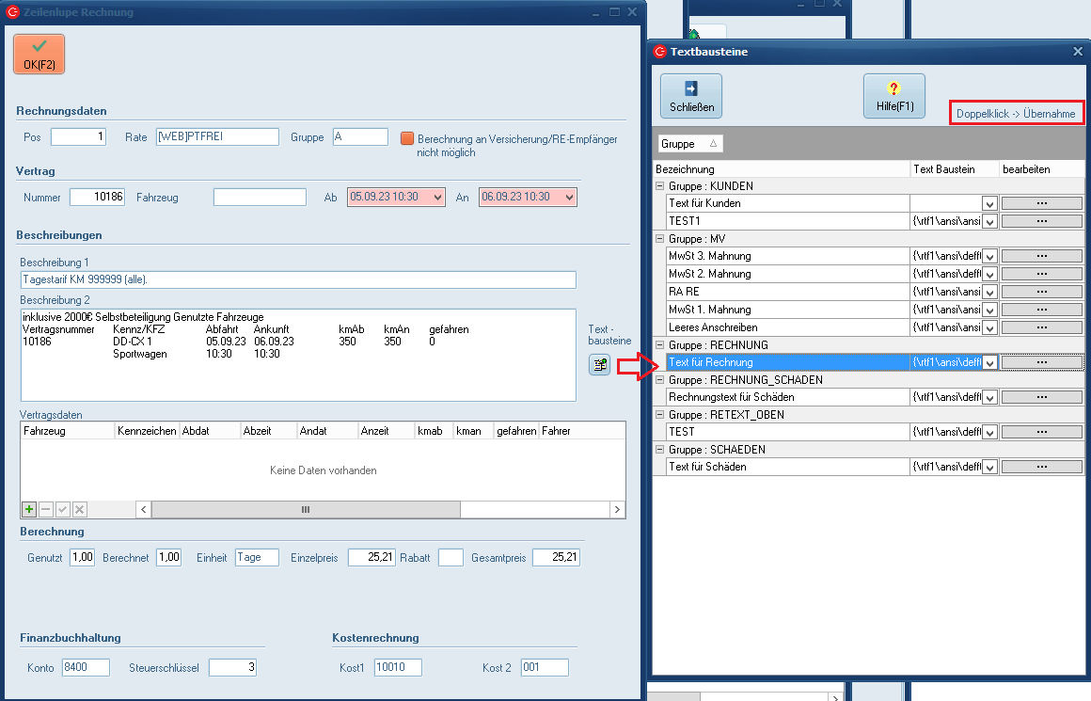Click the X cancel icon in Vertragsdaten
This screenshot has width=1091, height=701.
(x=80, y=509)
